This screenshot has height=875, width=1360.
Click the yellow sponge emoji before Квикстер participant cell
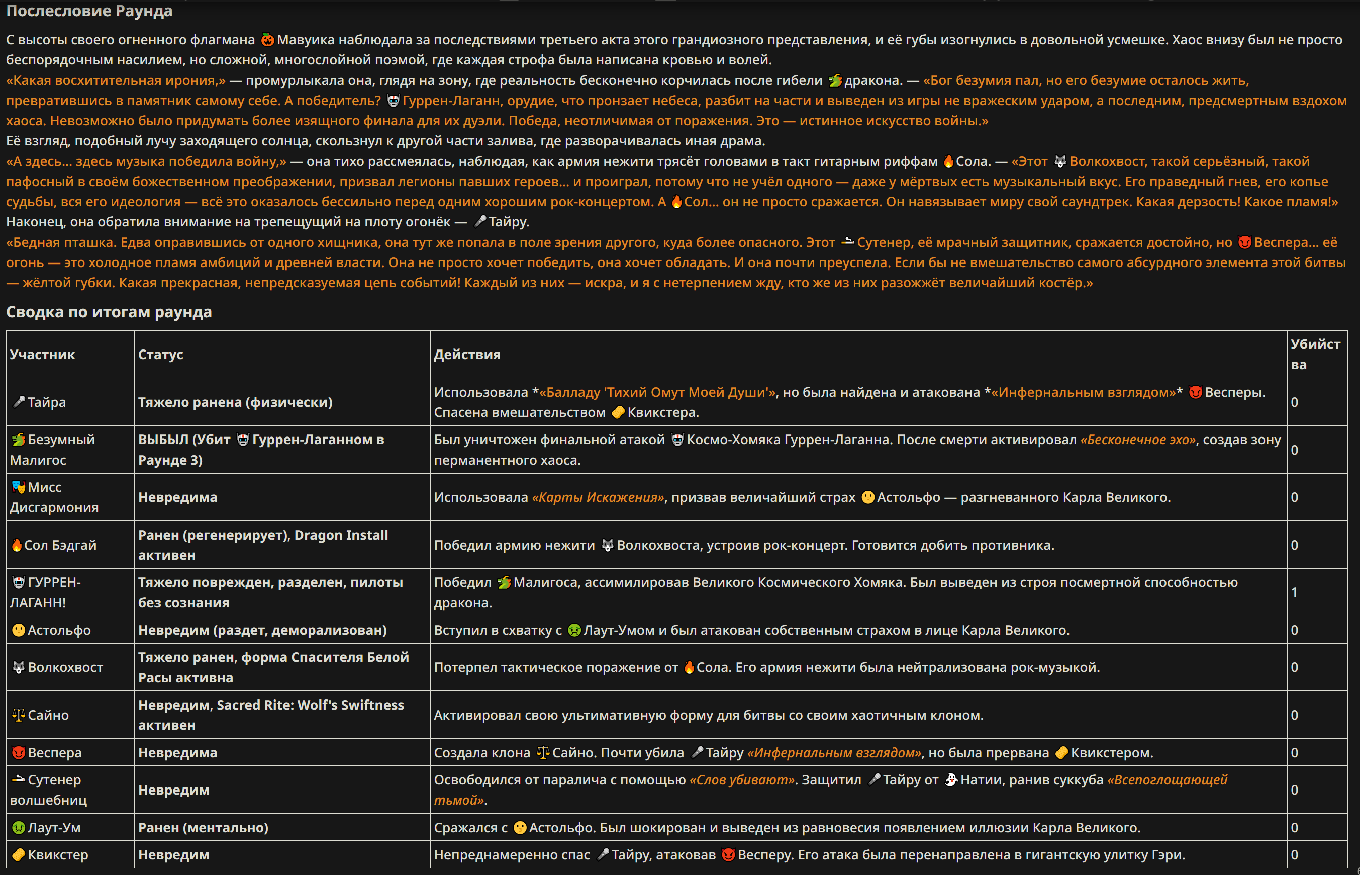[19, 854]
